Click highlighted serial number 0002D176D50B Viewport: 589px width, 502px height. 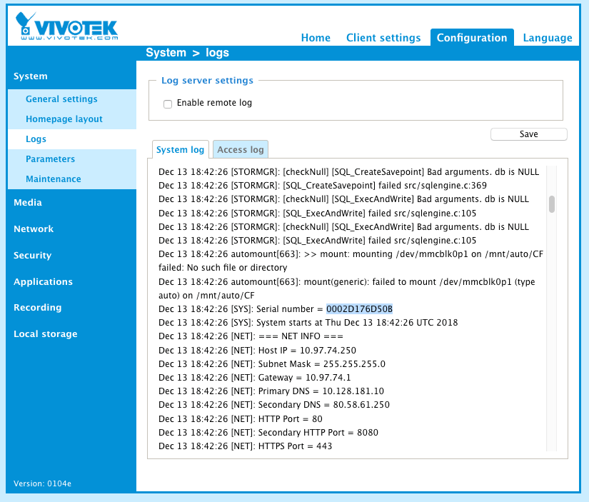(359, 309)
